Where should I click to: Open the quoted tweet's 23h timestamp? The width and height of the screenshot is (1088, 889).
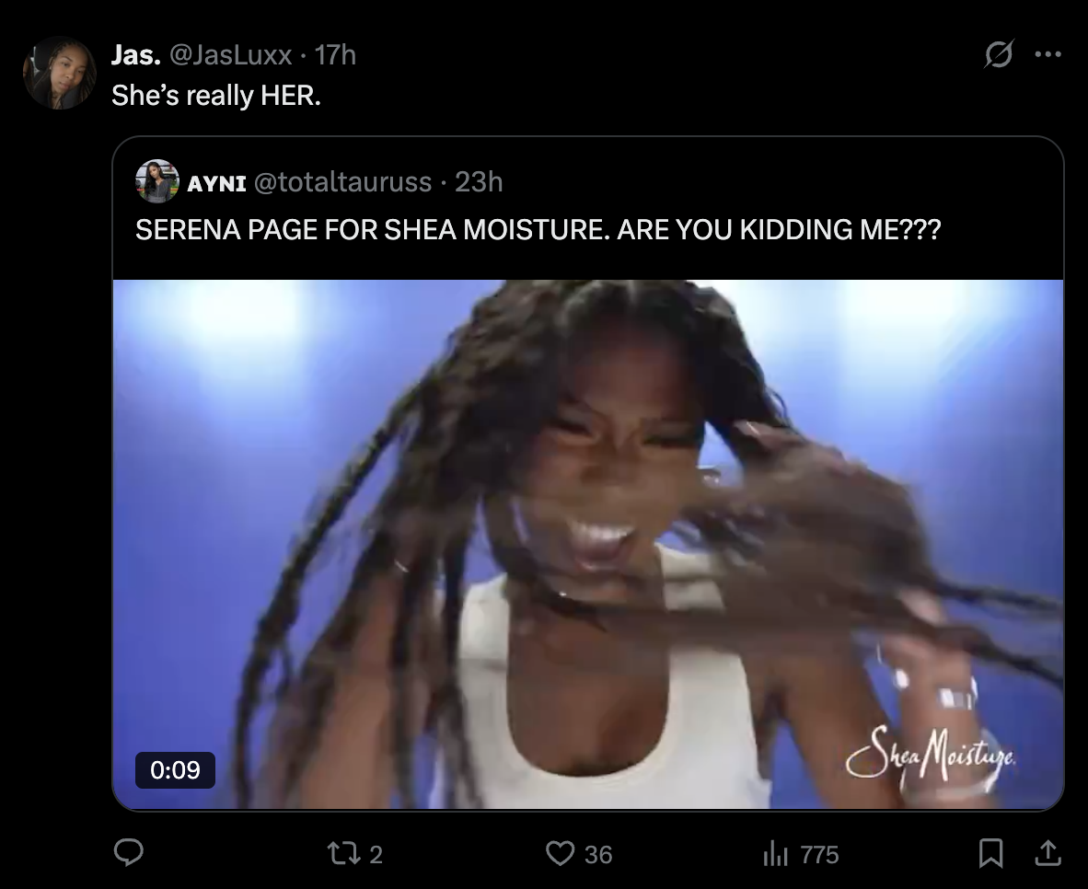click(x=479, y=182)
